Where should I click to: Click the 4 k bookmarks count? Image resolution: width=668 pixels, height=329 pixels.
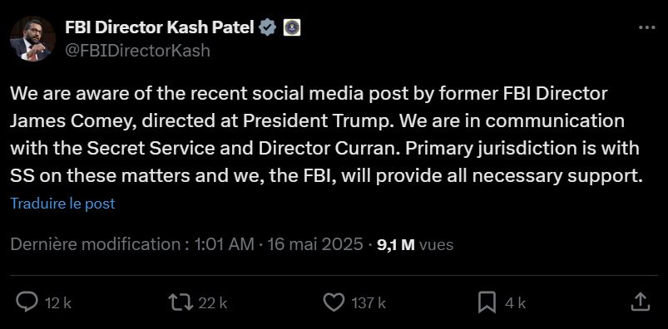pos(515,303)
